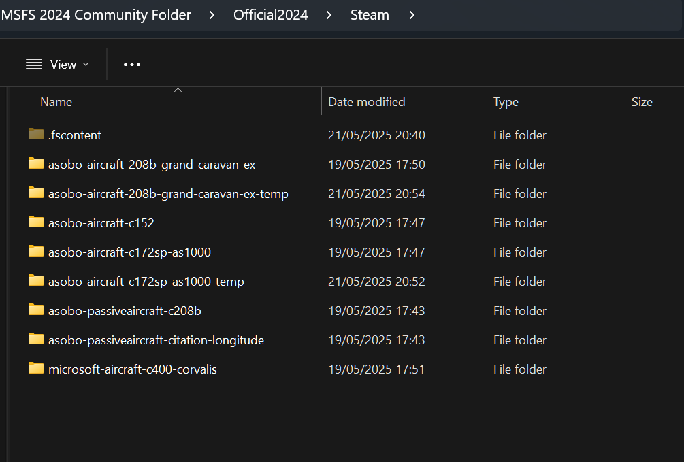Click the asobo-aircraft-208b-grand-caravan-ex-temp folder icon
Screen dimensions: 684x462
point(35,193)
